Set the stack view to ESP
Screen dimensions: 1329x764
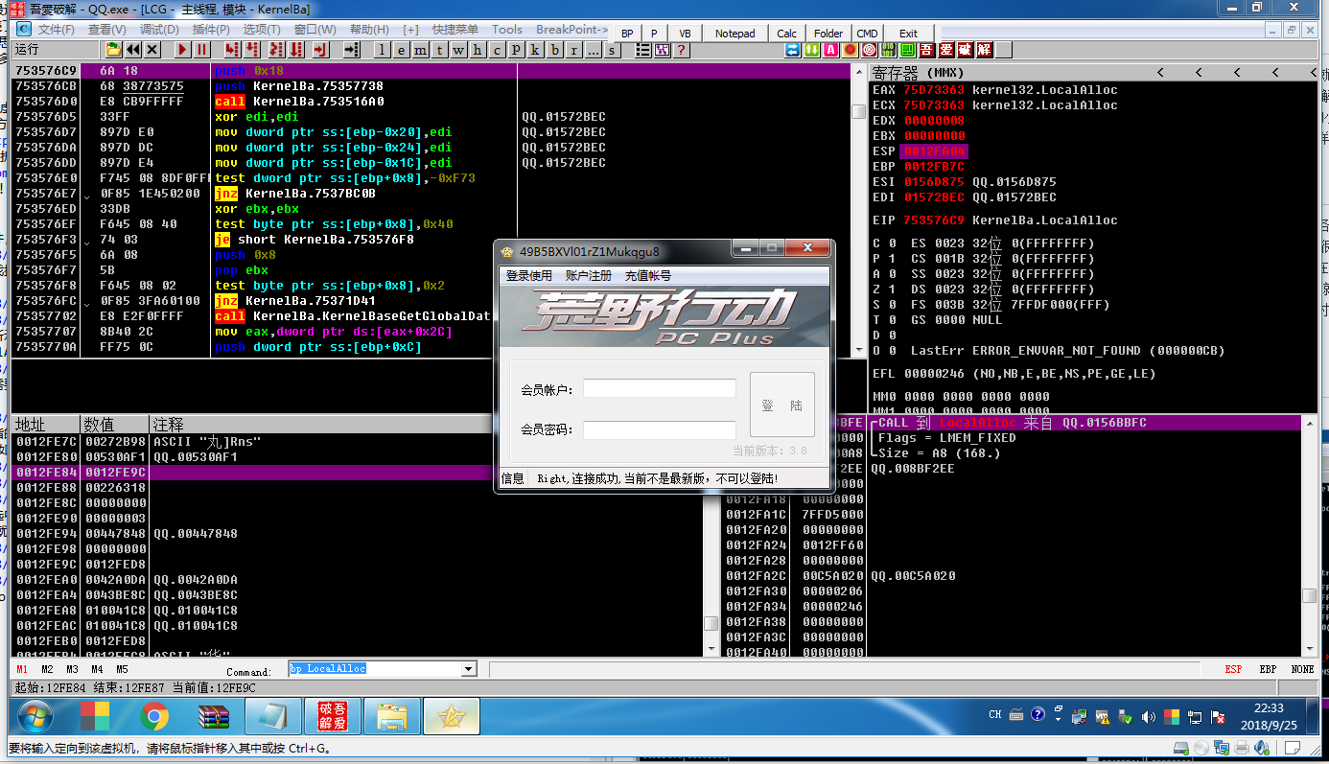(1234, 669)
